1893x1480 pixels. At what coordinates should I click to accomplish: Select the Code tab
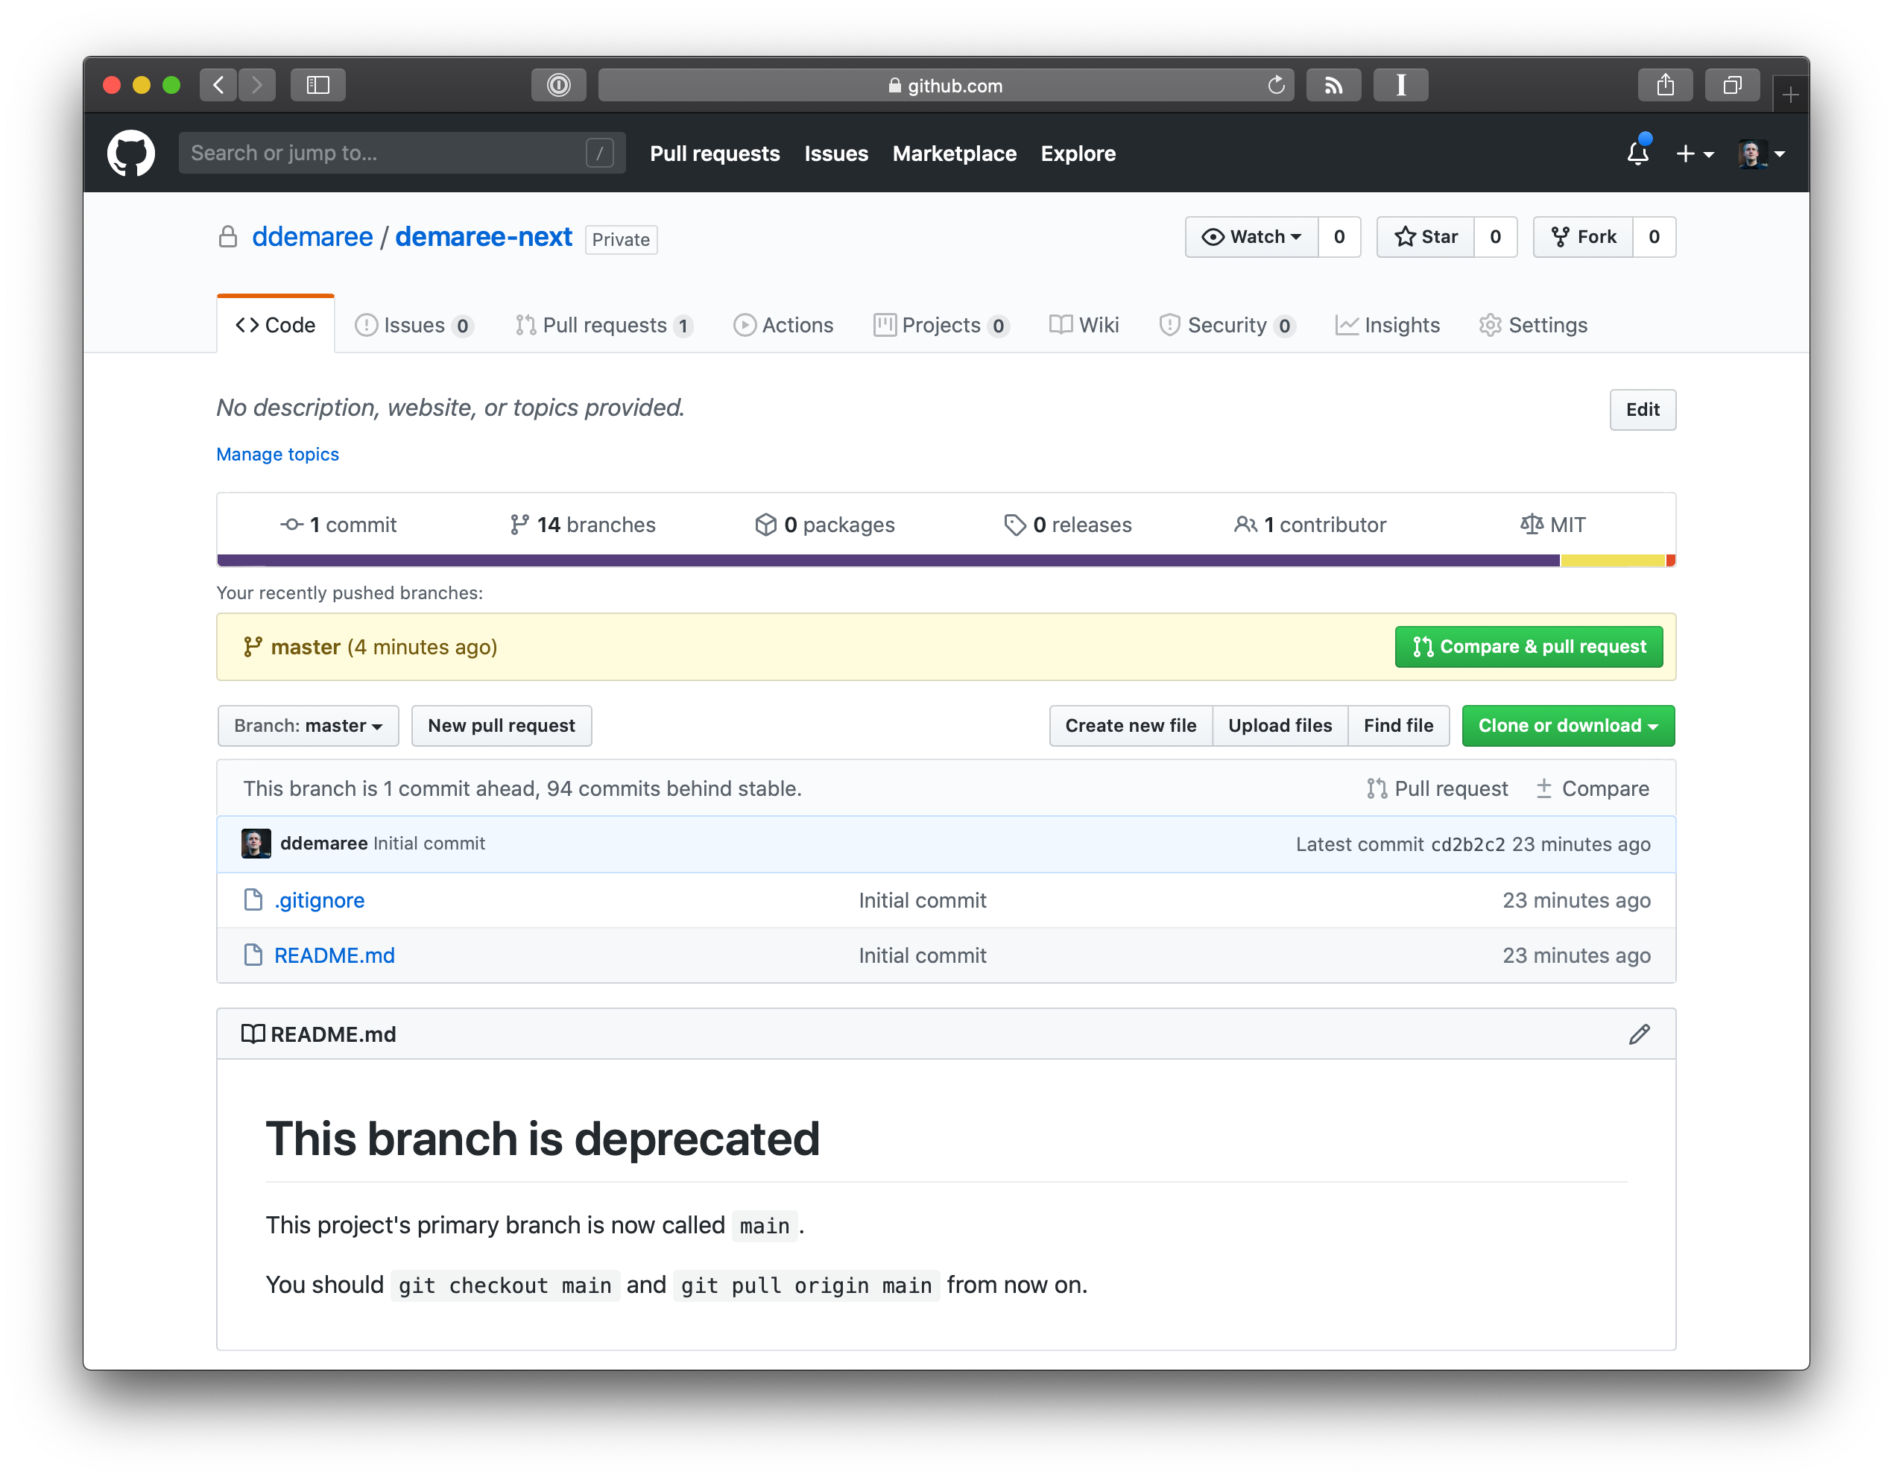(x=276, y=325)
